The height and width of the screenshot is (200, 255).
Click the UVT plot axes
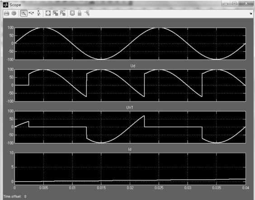130,127
